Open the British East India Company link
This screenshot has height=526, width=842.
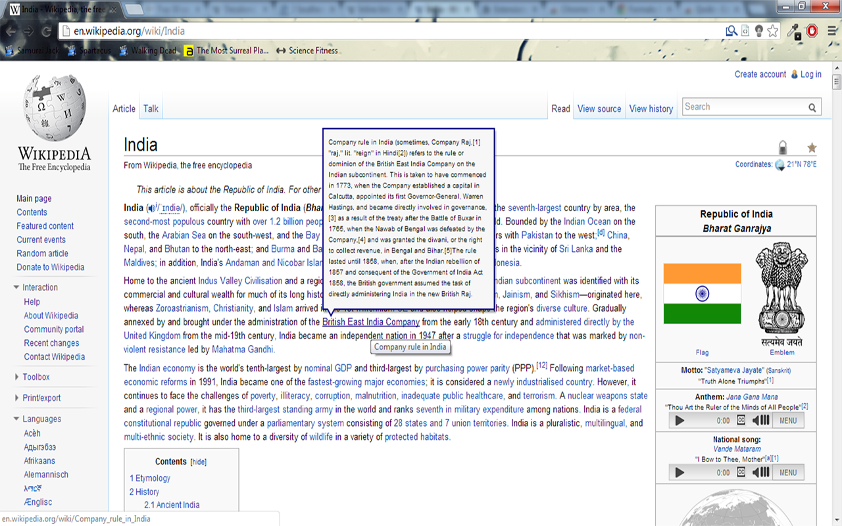[371, 322]
